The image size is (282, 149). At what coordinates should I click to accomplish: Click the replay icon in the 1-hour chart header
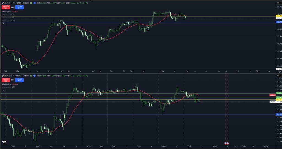pyautogui.click(x=34, y=75)
